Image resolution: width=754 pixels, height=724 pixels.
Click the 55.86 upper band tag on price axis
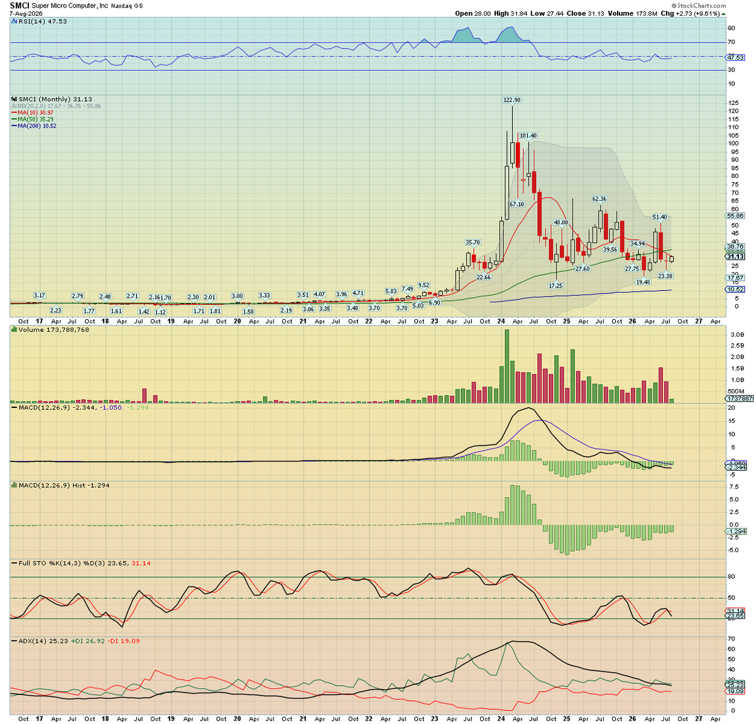tap(735, 216)
